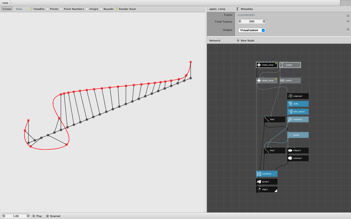Viewport: 351px width, 219px height.
Task: Open the Total frames row options arrow
Action: 347,21
